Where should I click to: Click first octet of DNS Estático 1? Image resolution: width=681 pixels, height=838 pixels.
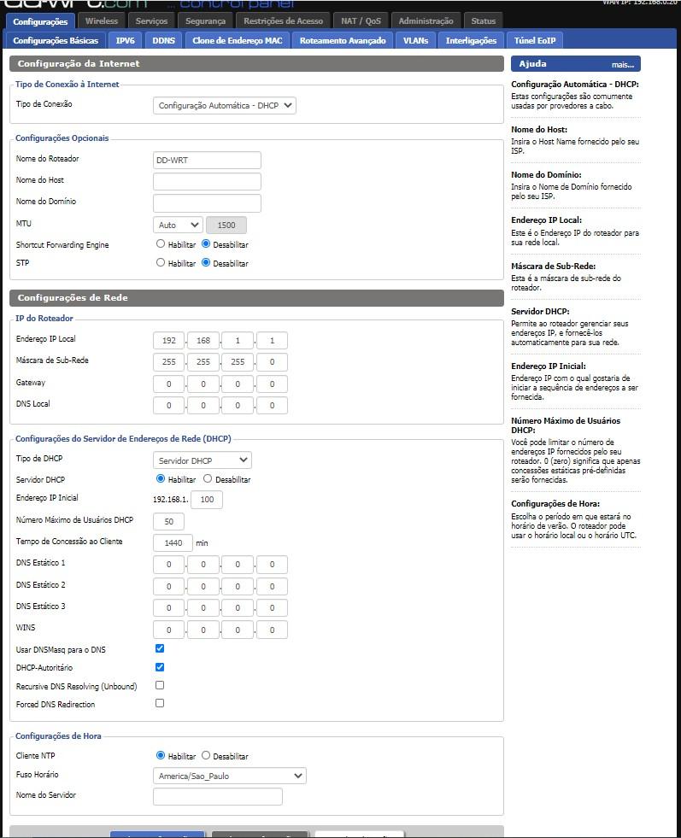(x=169, y=564)
